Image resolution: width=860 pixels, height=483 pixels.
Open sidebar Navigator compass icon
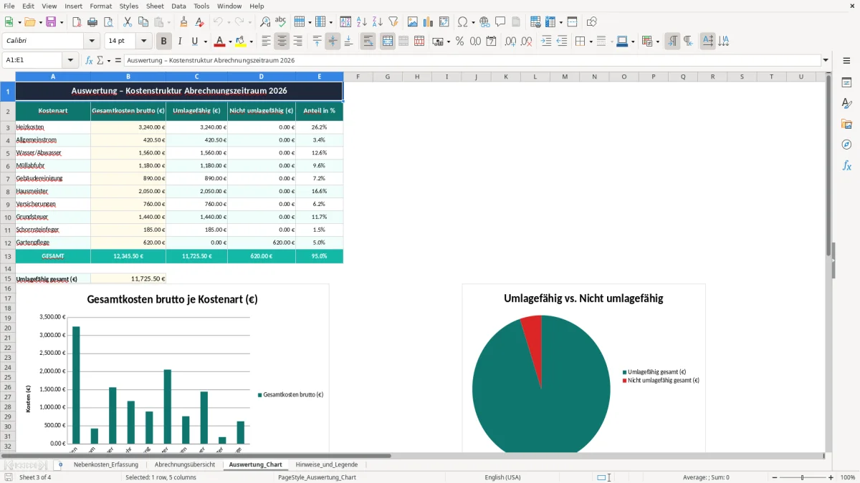tap(846, 145)
